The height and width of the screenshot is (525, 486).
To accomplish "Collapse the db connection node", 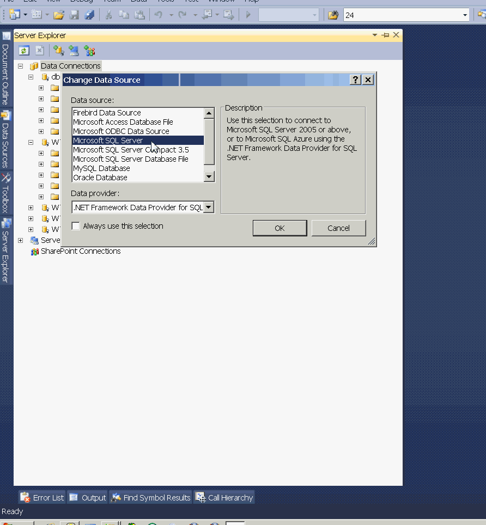I will 31,77.
